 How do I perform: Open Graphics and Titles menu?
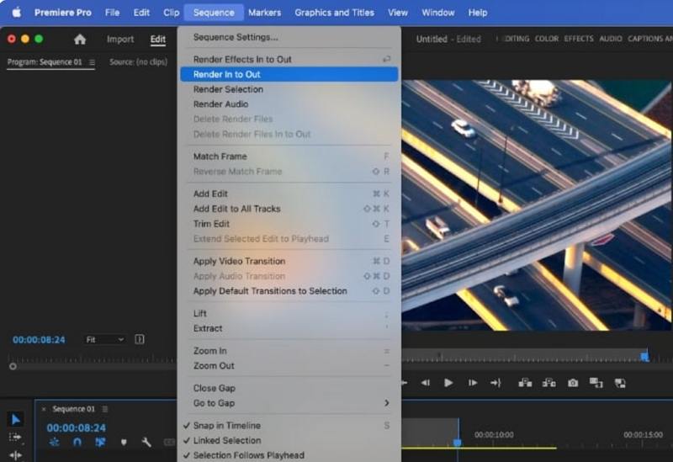[334, 13]
